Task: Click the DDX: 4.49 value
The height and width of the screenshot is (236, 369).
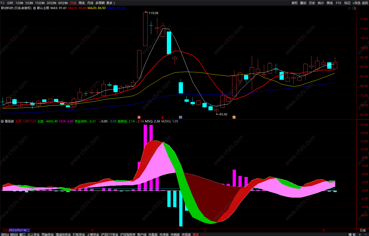Action: coord(66,121)
